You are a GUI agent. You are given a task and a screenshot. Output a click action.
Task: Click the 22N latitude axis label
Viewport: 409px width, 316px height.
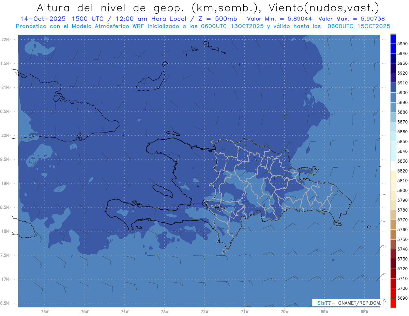[5, 39]
